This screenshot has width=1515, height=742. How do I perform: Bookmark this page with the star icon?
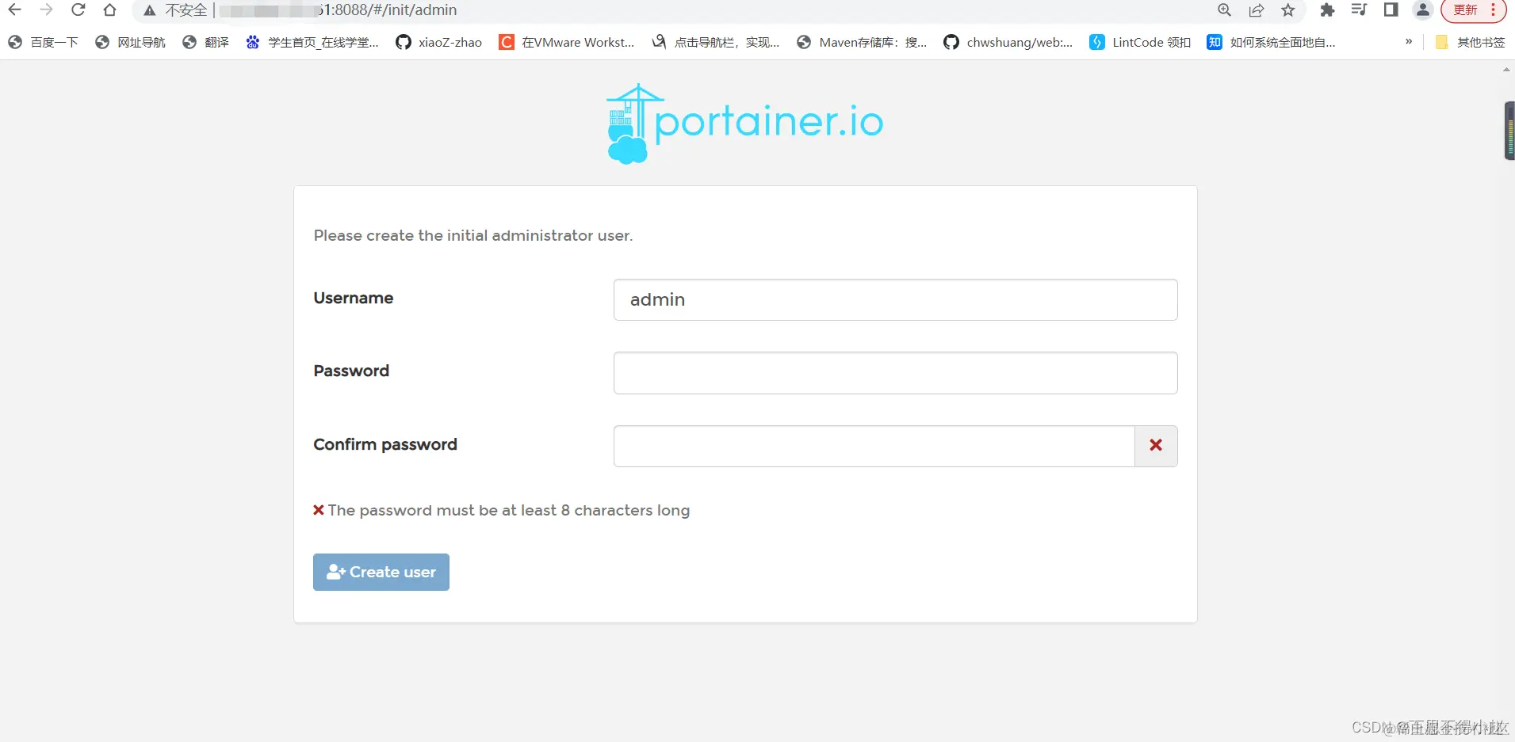pos(1288,10)
